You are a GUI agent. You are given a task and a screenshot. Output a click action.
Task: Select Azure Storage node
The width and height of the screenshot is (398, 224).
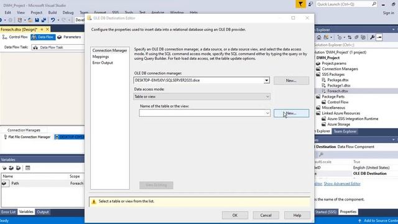(x=338, y=124)
